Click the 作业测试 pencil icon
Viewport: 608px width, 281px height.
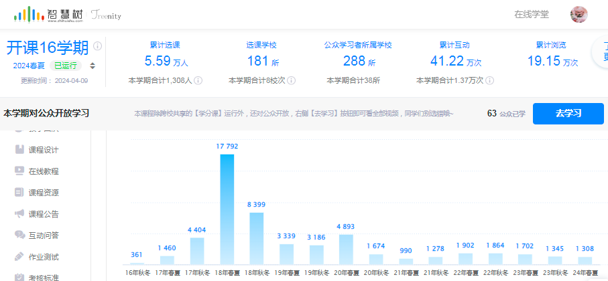[19, 256]
